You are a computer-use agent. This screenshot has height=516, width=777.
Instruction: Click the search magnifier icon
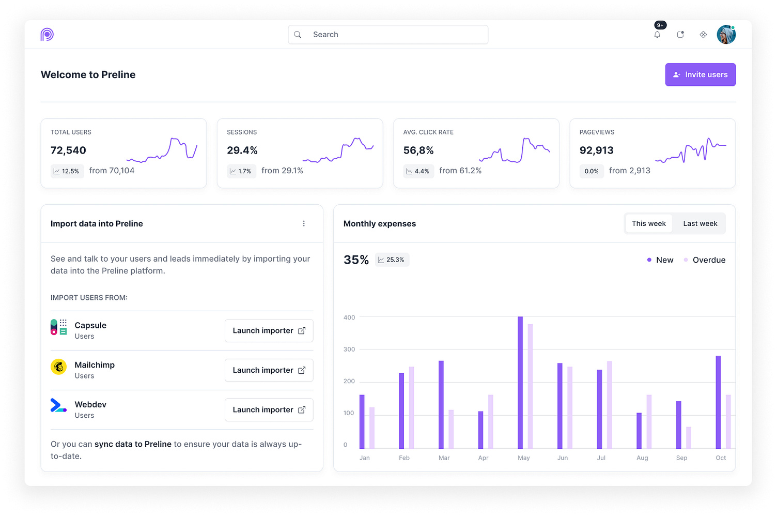point(298,34)
